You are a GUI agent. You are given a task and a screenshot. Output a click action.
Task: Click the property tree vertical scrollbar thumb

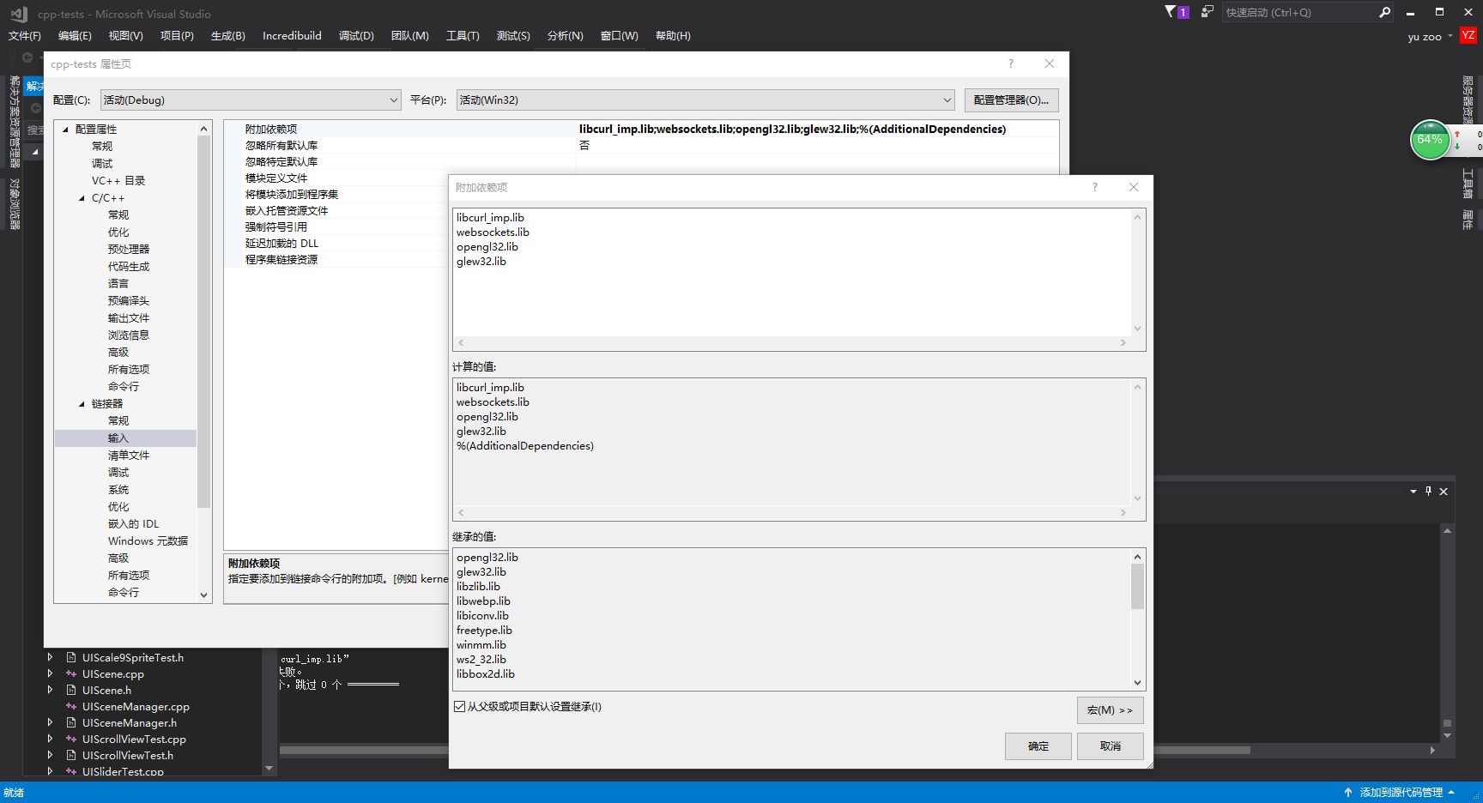click(204, 322)
